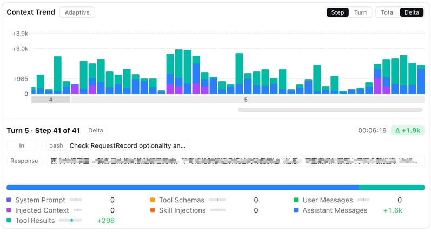Click the +985 axis label

pyautogui.click(x=21, y=79)
